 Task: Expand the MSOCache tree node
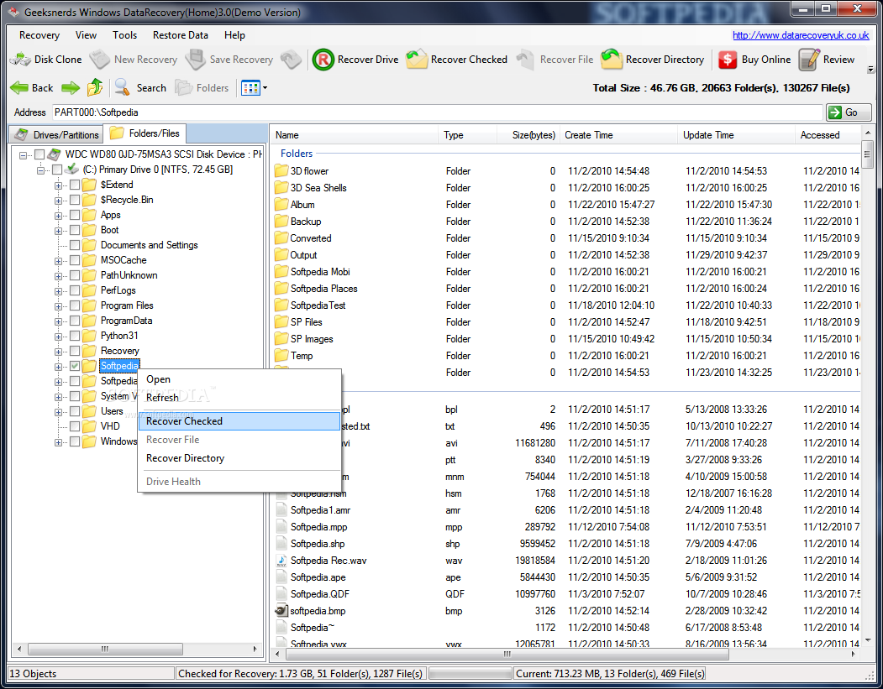[x=58, y=261]
